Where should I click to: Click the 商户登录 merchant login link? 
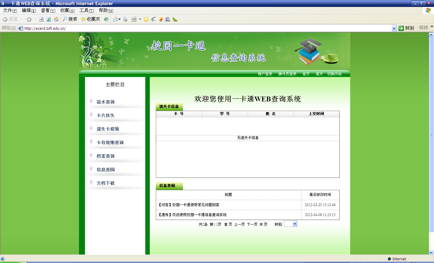pyautogui.click(x=265, y=74)
